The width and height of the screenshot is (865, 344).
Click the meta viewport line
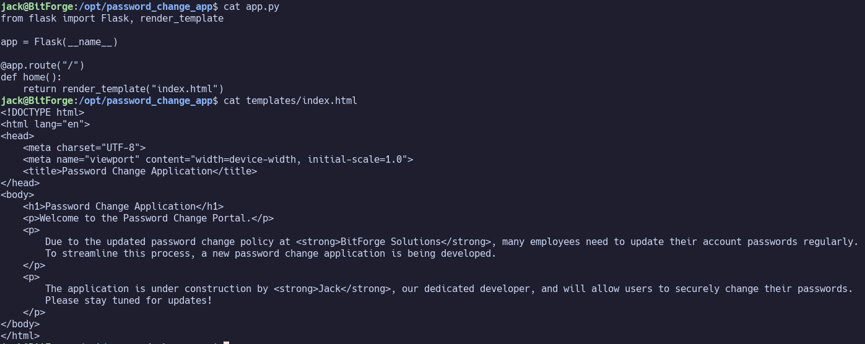[x=218, y=160]
